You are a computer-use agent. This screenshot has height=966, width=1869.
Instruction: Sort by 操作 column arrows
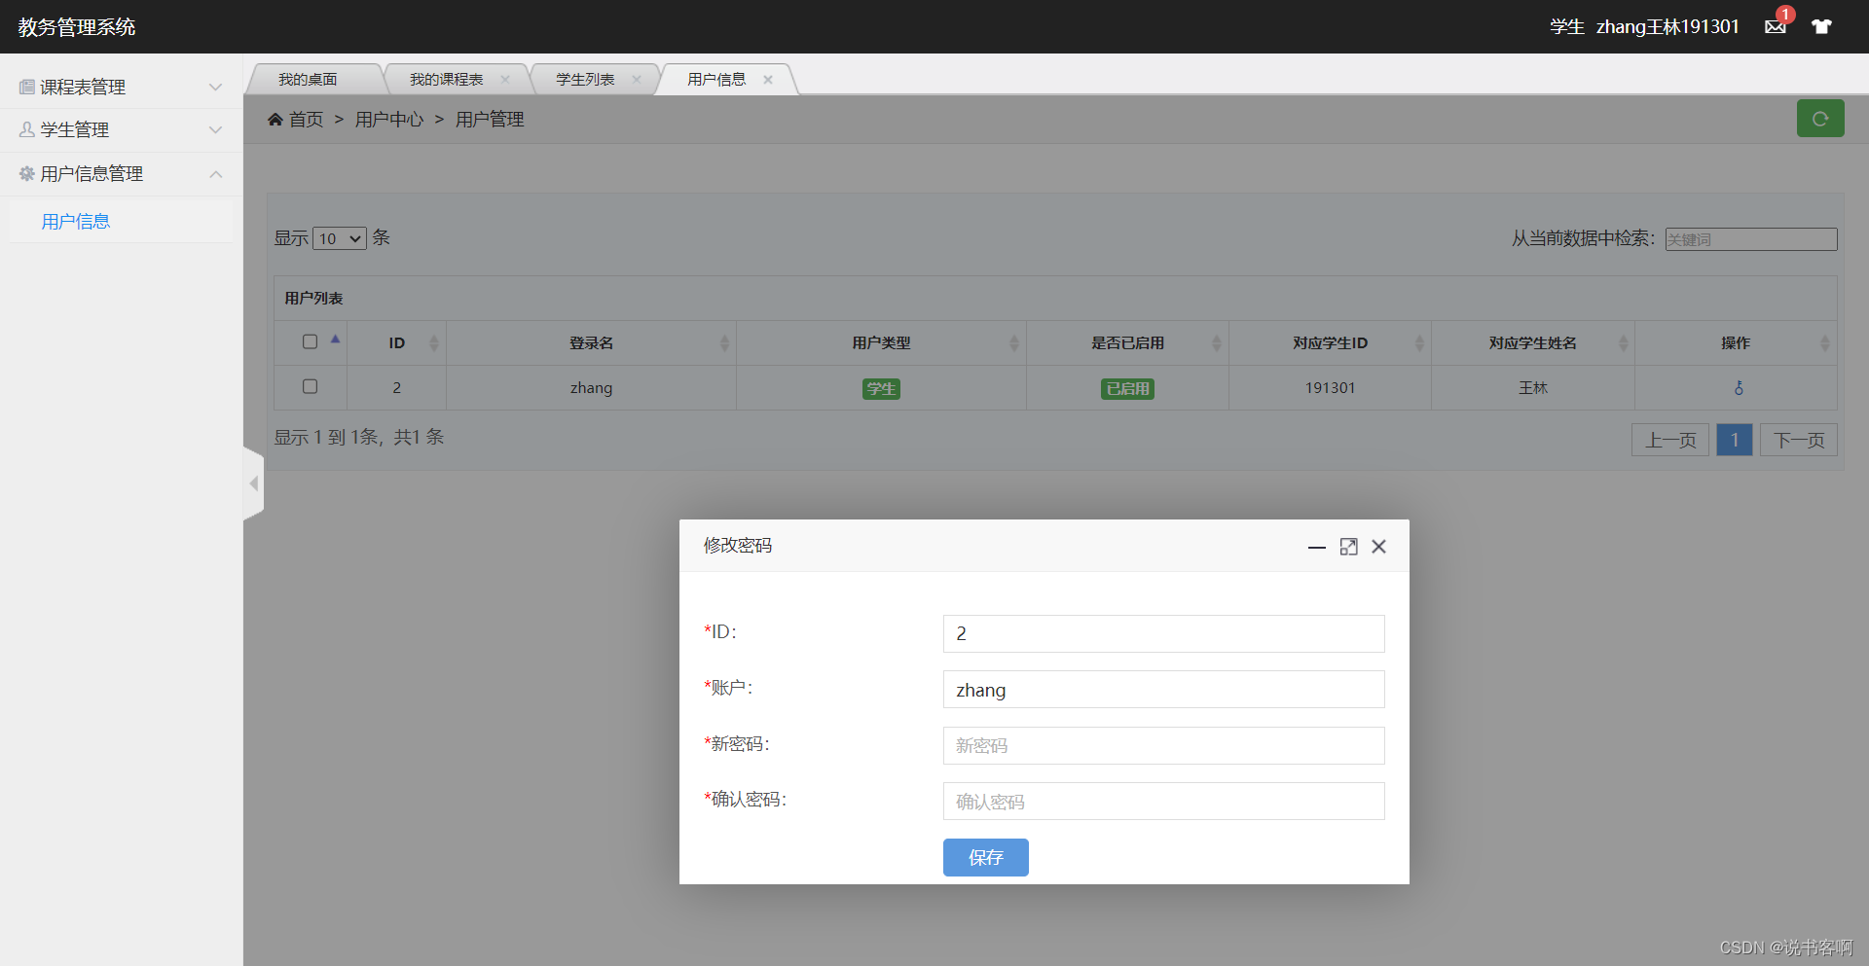1825,343
